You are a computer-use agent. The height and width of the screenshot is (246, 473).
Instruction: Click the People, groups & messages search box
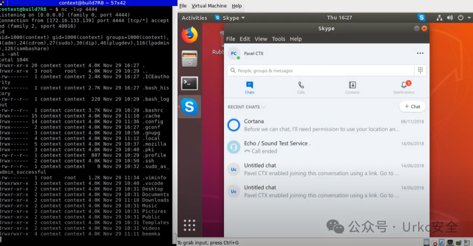click(320, 70)
